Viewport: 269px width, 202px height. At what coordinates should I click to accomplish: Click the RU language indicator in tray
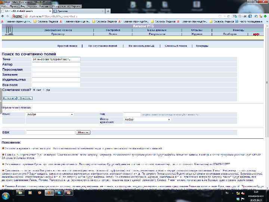coord(227,193)
